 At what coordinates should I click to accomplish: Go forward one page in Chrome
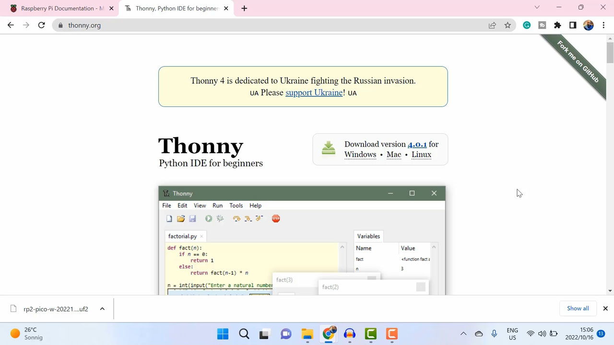26,25
